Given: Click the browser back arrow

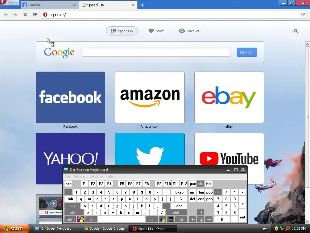Looking at the screenshot, I should point(6,15).
